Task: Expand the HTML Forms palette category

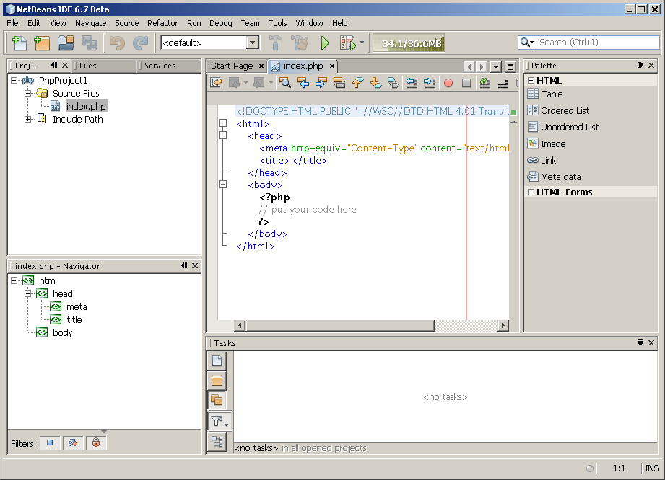Action: [531, 192]
